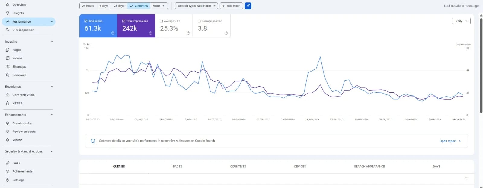Open the Overview page link
This screenshot has height=188, width=483.
point(19,5)
